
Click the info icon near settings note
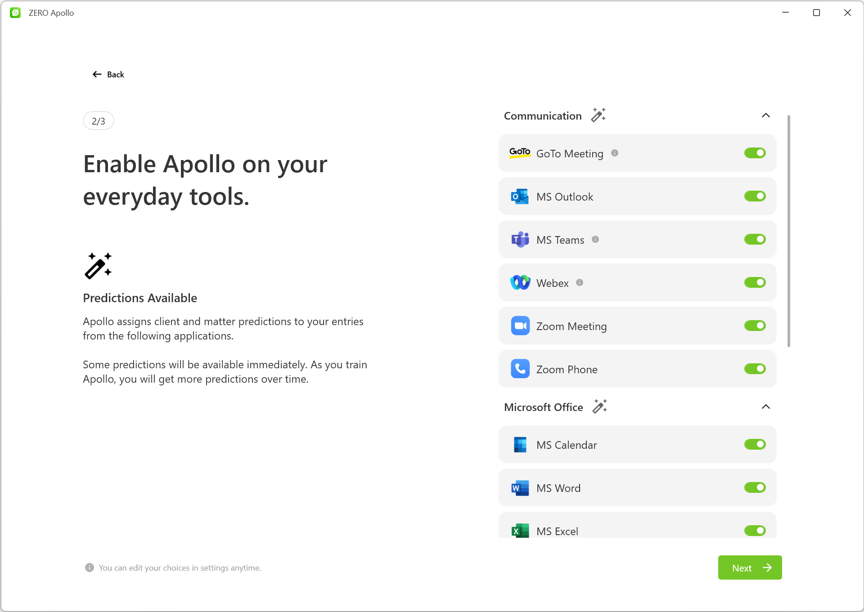[x=89, y=567]
